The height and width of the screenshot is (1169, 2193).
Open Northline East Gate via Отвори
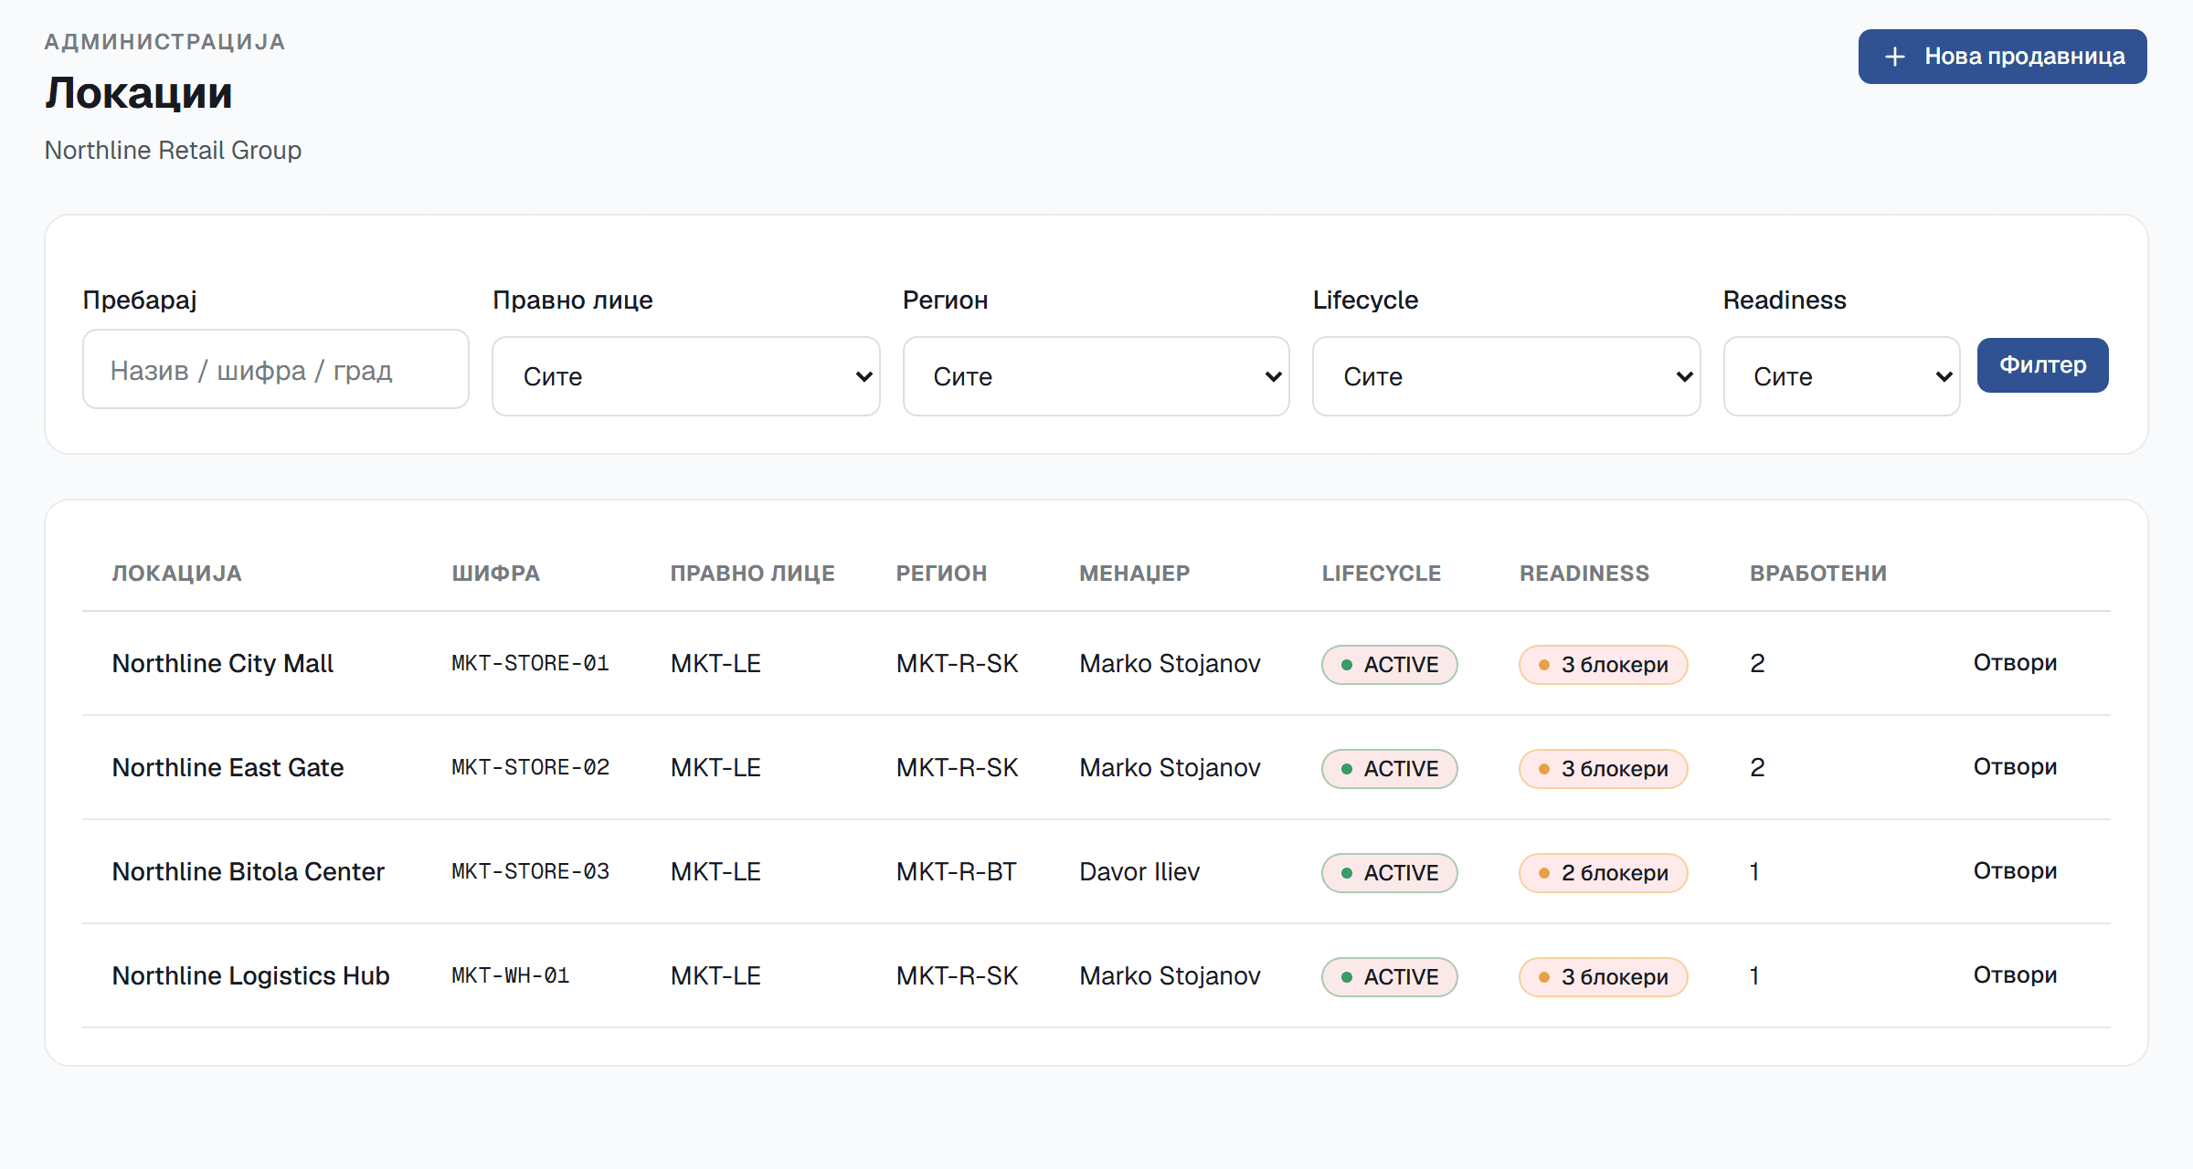(2015, 767)
